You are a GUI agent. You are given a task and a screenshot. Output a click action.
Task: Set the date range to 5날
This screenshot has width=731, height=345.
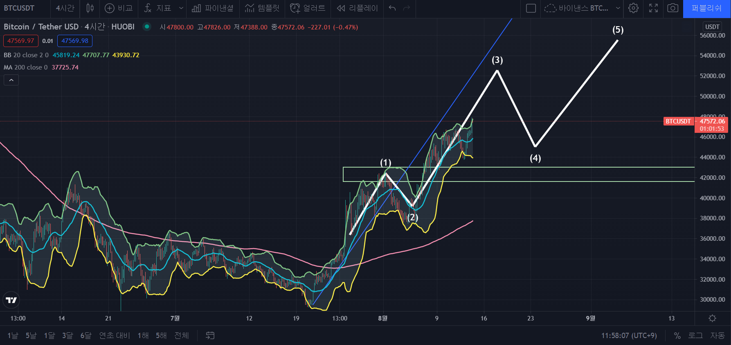[x=31, y=336]
